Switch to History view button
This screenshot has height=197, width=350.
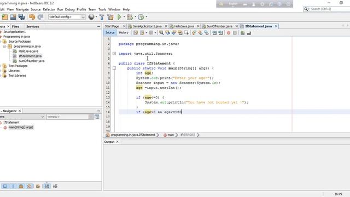124,33
